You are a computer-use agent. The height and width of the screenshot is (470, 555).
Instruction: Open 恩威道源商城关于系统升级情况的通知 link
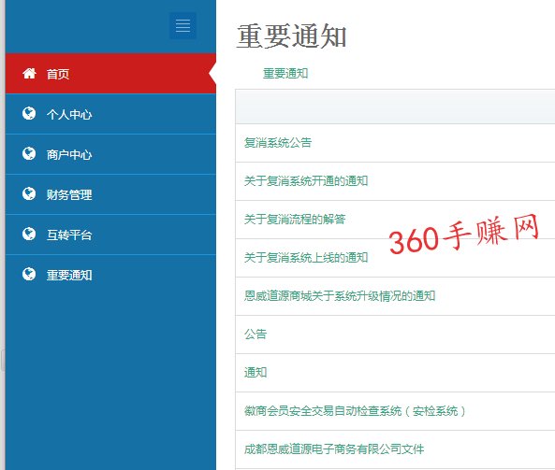coord(340,296)
